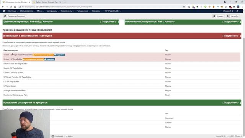Open the Справка menu in the admin bar

click(x=97, y=11)
